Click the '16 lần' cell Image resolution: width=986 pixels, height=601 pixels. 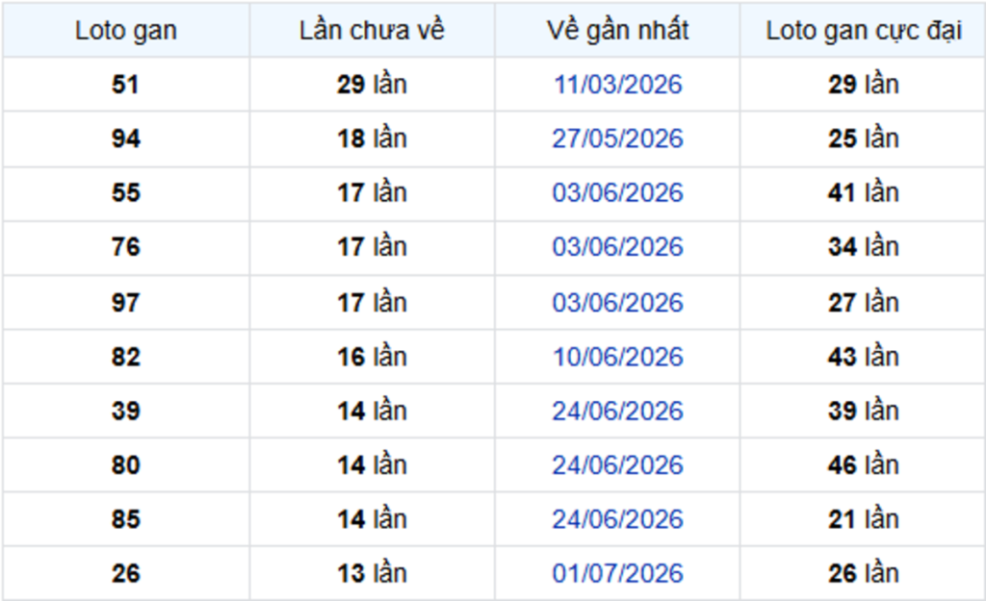372,357
